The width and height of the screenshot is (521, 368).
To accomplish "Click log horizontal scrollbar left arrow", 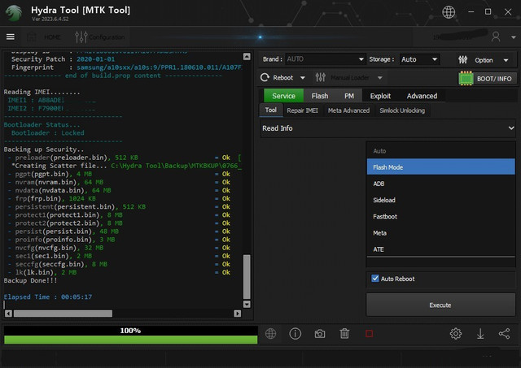I will pyautogui.click(x=8, y=314).
